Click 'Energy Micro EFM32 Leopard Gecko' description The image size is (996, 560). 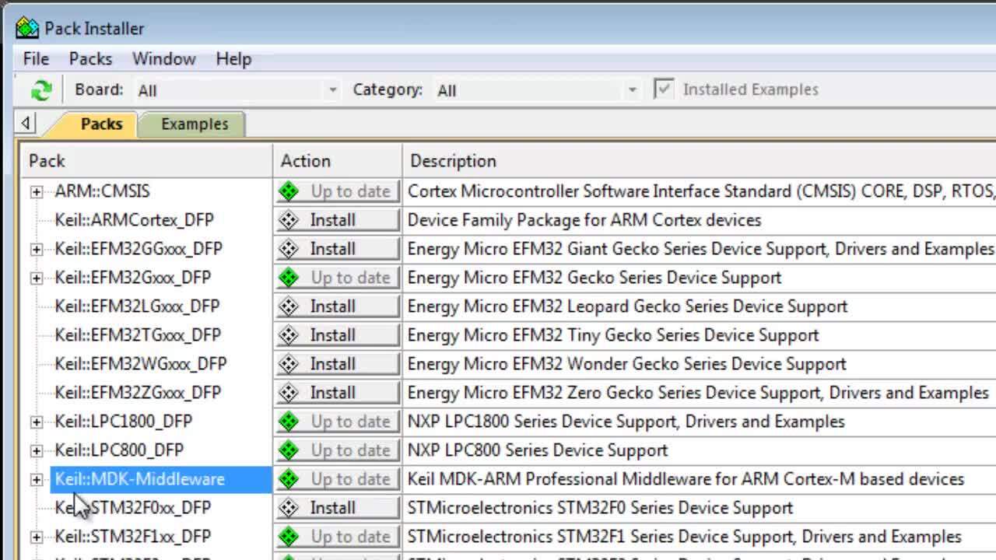tap(627, 306)
